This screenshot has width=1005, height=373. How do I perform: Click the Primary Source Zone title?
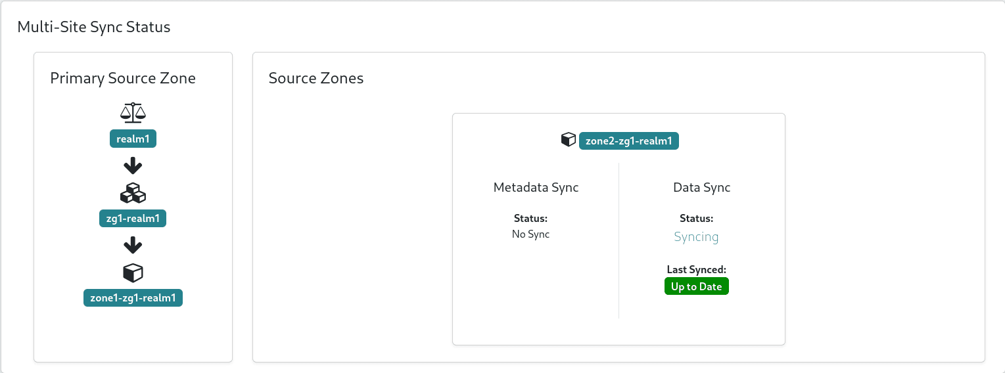coord(123,78)
